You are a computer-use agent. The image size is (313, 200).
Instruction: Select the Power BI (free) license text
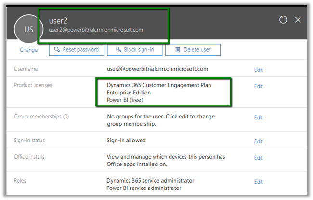coord(125,100)
